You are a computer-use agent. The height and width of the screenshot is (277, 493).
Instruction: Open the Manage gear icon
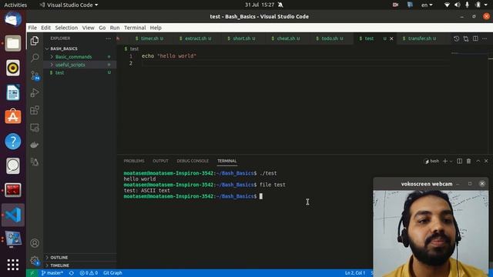click(x=35, y=260)
